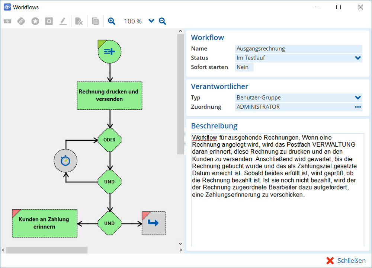Click the link chain toolbar icon
The image size is (372, 268).
(x=21, y=21)
